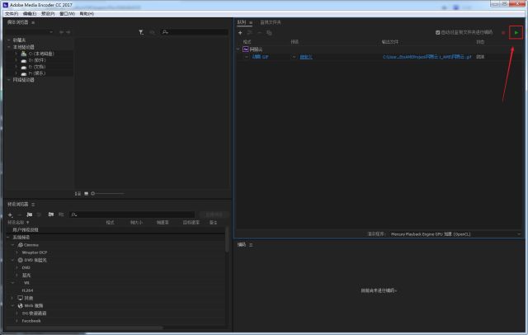
Task: Click the duplicate icon in queue toolbar
Action: [x=269, y=33]
